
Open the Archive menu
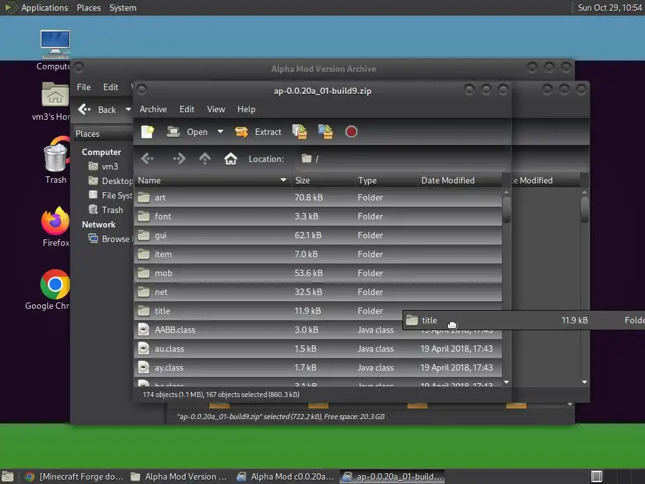153,109
